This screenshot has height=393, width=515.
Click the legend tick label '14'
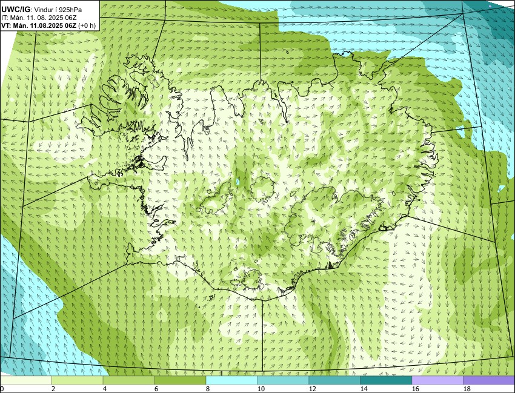364,389
